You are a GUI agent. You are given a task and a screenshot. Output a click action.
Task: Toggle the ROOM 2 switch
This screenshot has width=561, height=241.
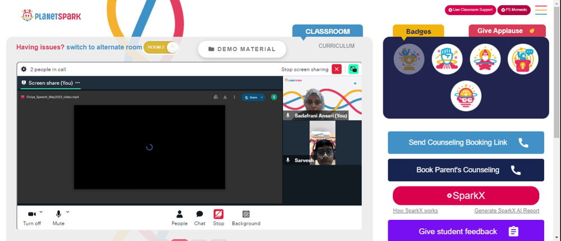coord(161,47)
